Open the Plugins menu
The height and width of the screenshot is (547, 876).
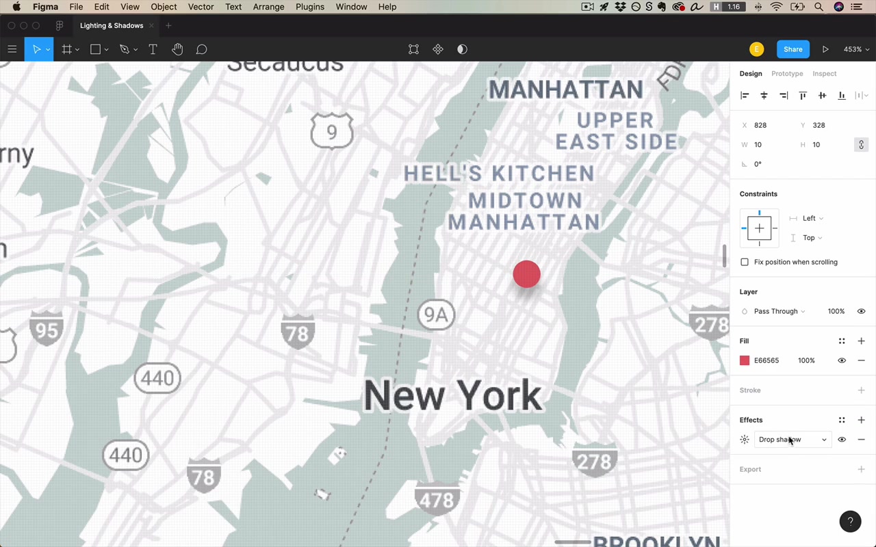click(310, 7)
